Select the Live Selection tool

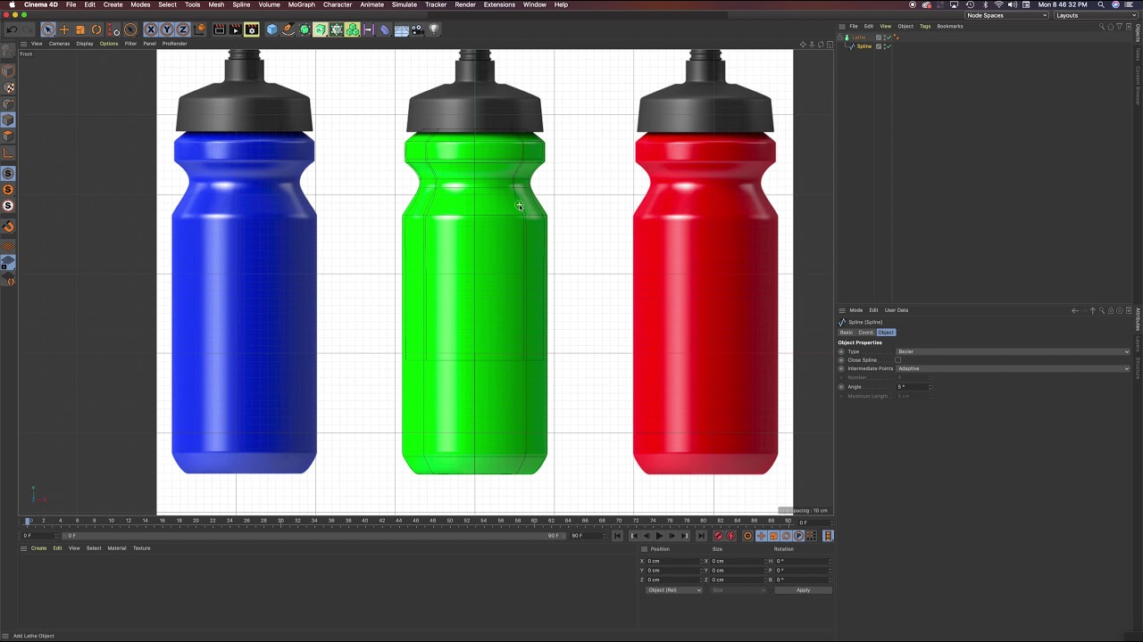48,29
